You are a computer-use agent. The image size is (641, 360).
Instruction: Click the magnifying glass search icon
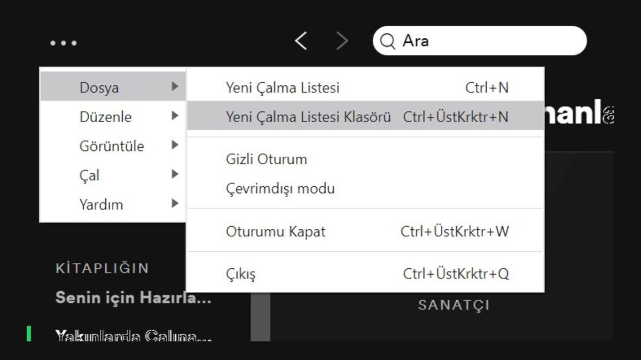click(x=386, y=41)
